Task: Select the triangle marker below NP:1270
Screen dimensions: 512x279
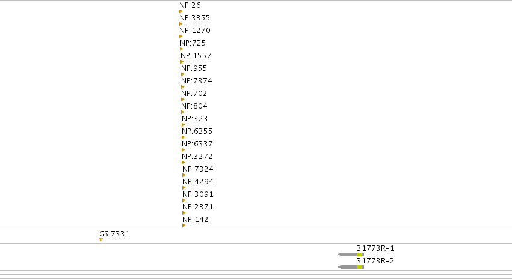Action: coord(181,37)
